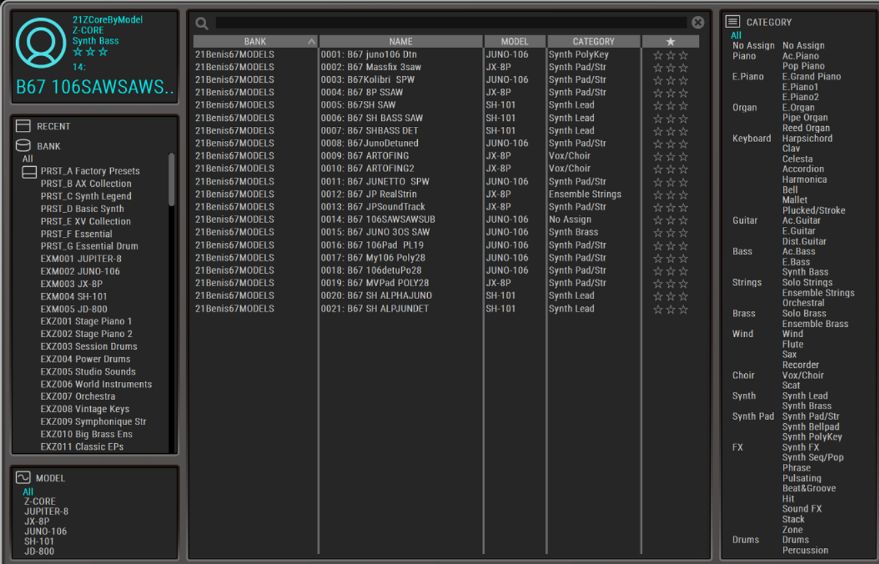Sort the list by CATEGORY column header
Viewport: 879px width, 564px height.
pos(593,41)
